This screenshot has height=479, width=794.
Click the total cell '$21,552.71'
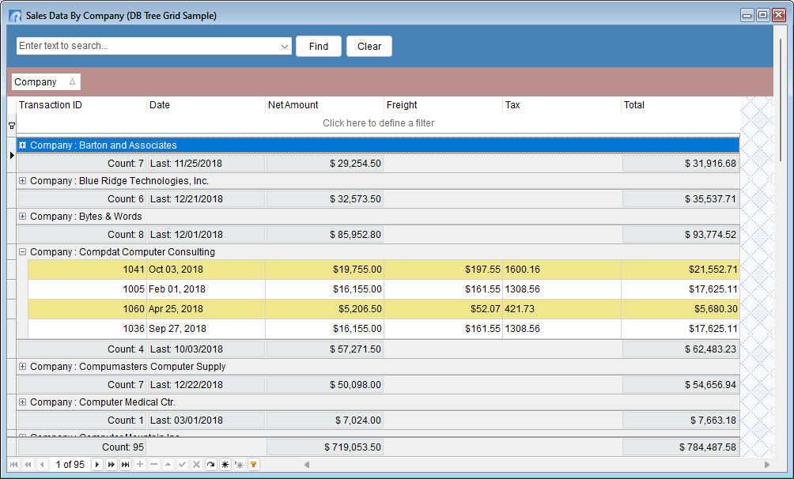pyautogui.click(x=680, y=270)
